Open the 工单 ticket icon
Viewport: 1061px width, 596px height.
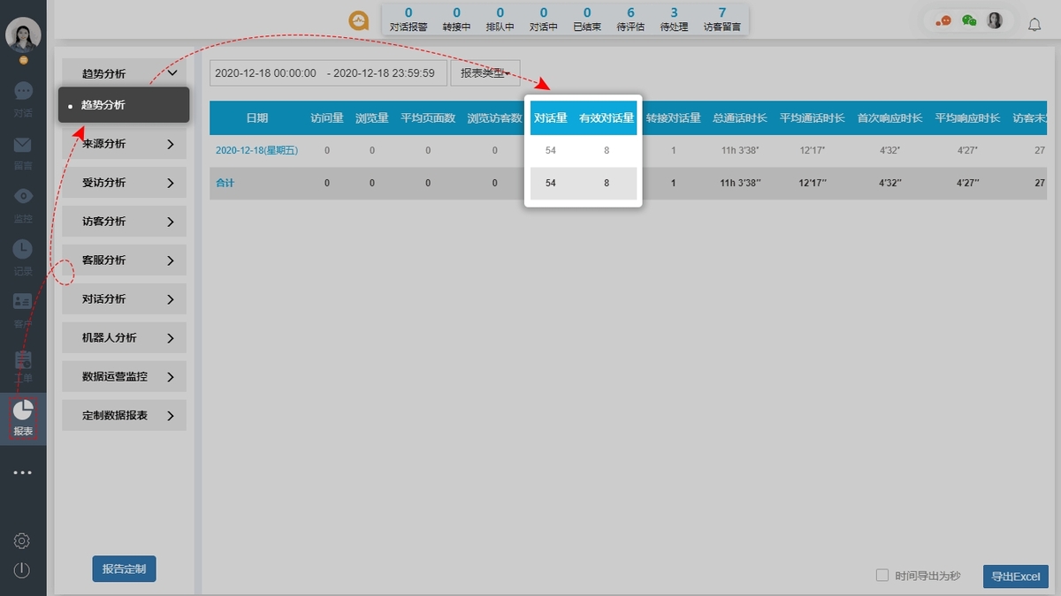pos(23,359)
